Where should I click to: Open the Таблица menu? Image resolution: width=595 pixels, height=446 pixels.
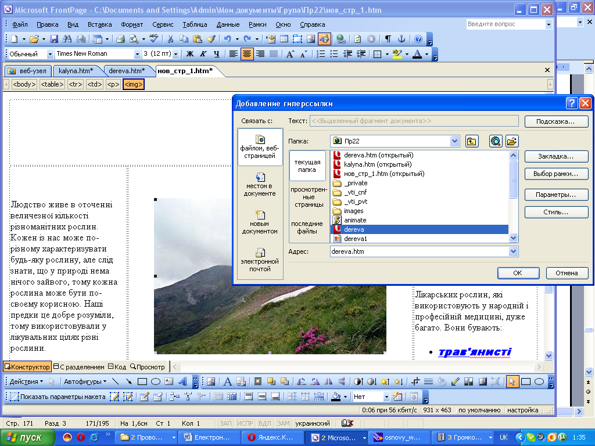pos(195,24)
